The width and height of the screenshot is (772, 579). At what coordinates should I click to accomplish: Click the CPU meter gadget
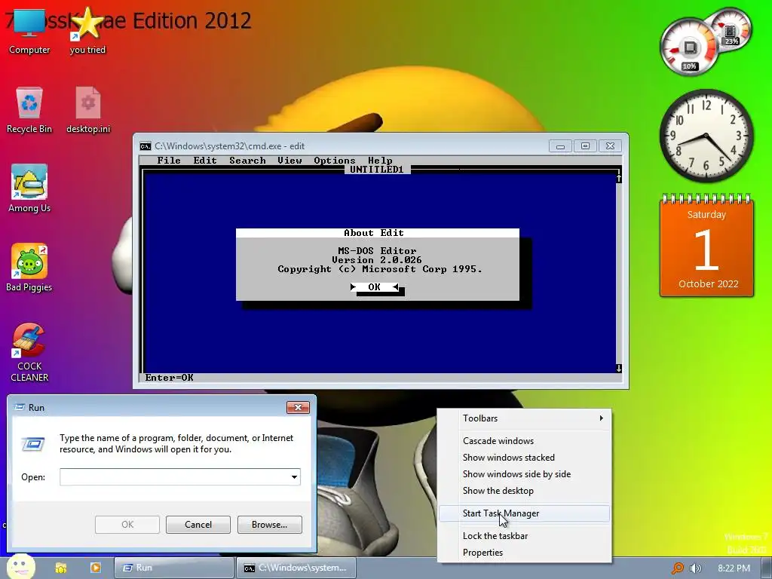691,47
